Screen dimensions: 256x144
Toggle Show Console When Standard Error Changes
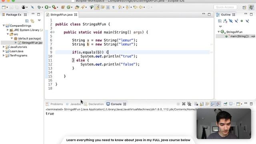pyautogui.click(x=218, y=104)
